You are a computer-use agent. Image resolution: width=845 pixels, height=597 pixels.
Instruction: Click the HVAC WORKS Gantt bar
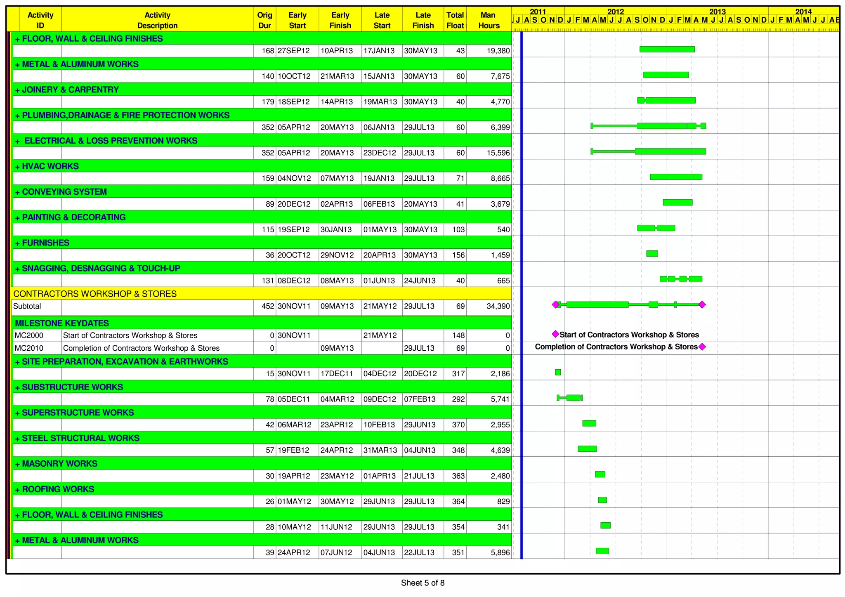(x=676, y=177)
